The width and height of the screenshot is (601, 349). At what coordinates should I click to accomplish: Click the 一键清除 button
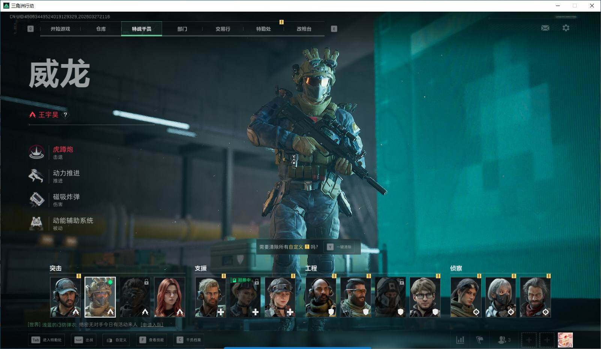(340, 247)
